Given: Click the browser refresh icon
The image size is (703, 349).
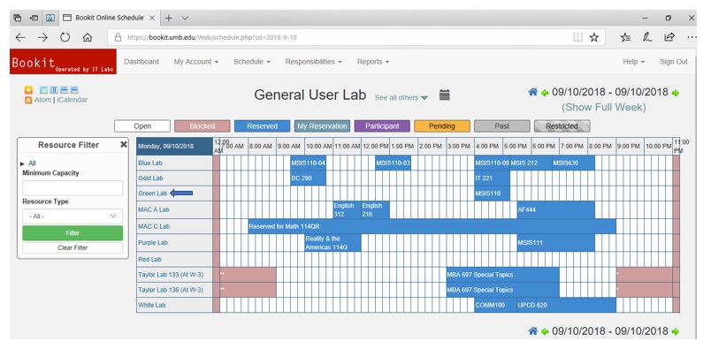Looking at the screenshot, I should coord(65,37).
